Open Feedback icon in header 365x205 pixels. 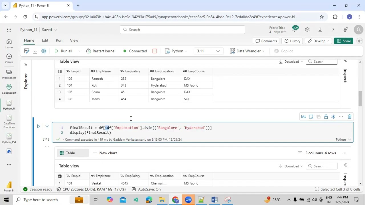tap(346, 30)
